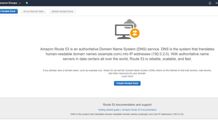This screenshot has height=122, width=218.
Task: Click the pin shortcut icon in top bar
Action: (27, 3)
